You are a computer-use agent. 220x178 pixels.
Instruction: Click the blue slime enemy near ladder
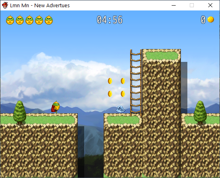point(120,109)
